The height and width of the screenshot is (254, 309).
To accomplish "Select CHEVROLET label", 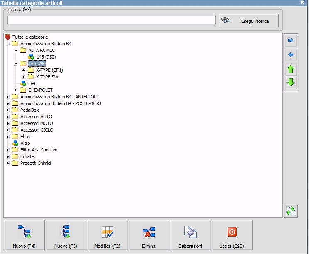I will (x=40, y=90).
